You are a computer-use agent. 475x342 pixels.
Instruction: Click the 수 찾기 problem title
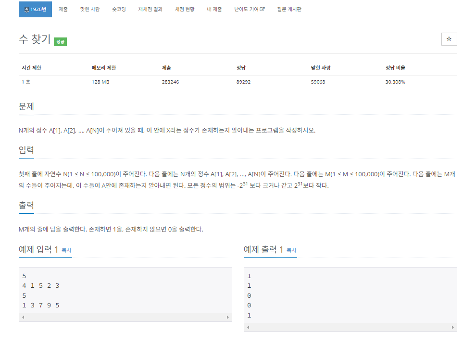coord(35,39)
